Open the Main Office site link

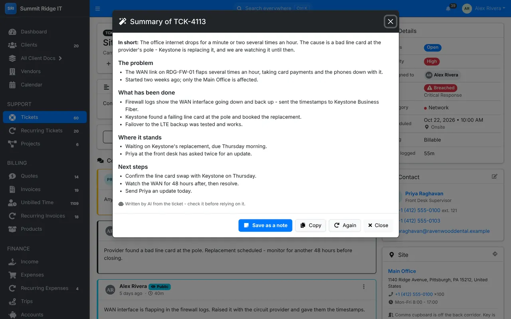pyautogui.click(x=402, y=271)
